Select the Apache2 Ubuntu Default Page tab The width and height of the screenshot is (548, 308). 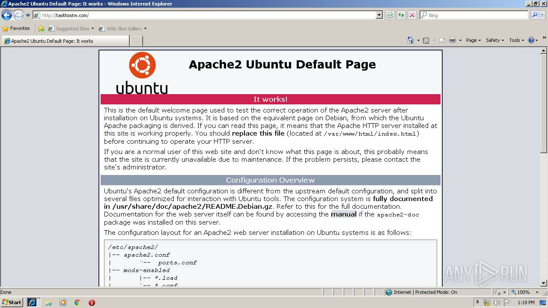pos(66,41)
